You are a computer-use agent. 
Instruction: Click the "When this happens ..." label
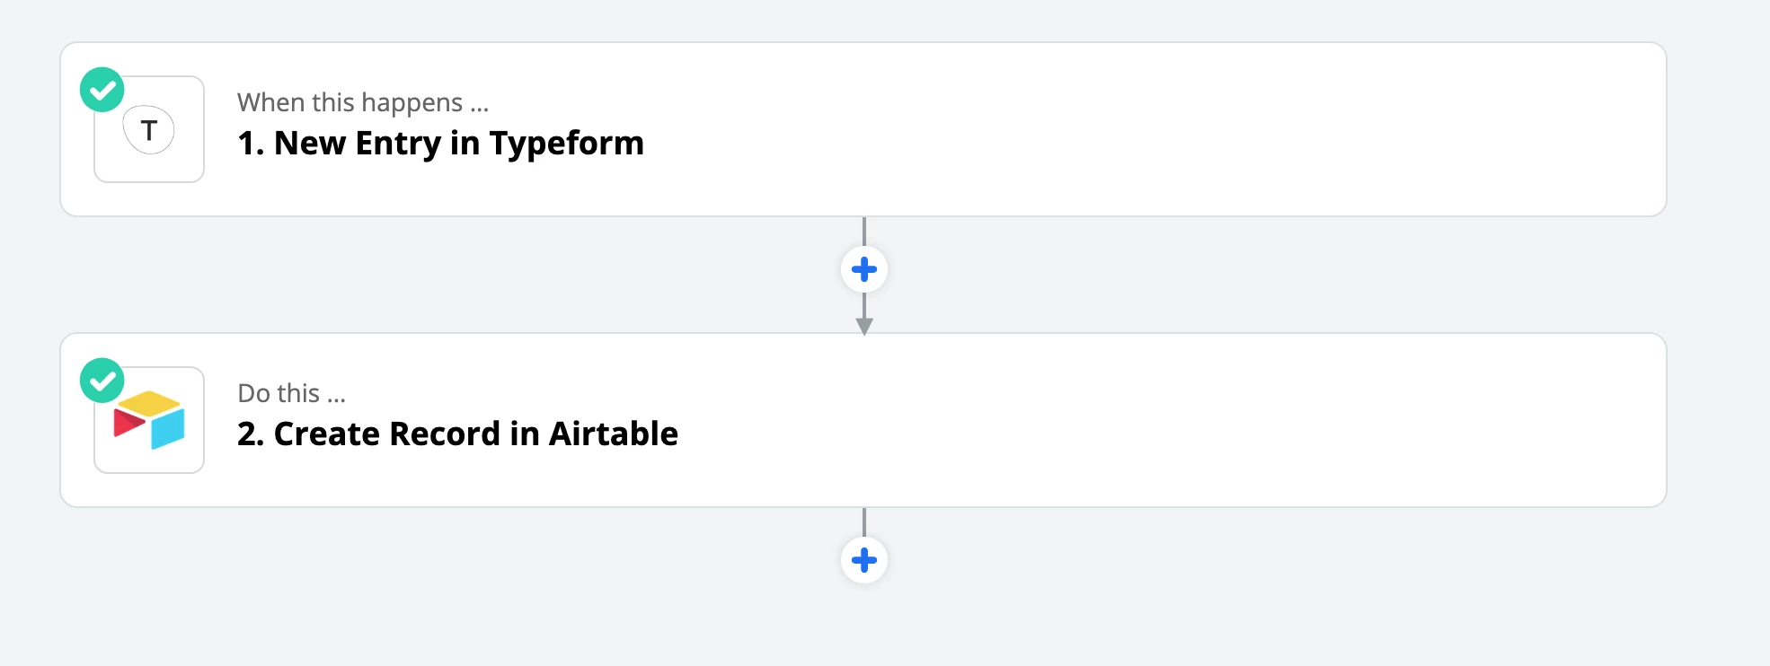click(363, 102)
